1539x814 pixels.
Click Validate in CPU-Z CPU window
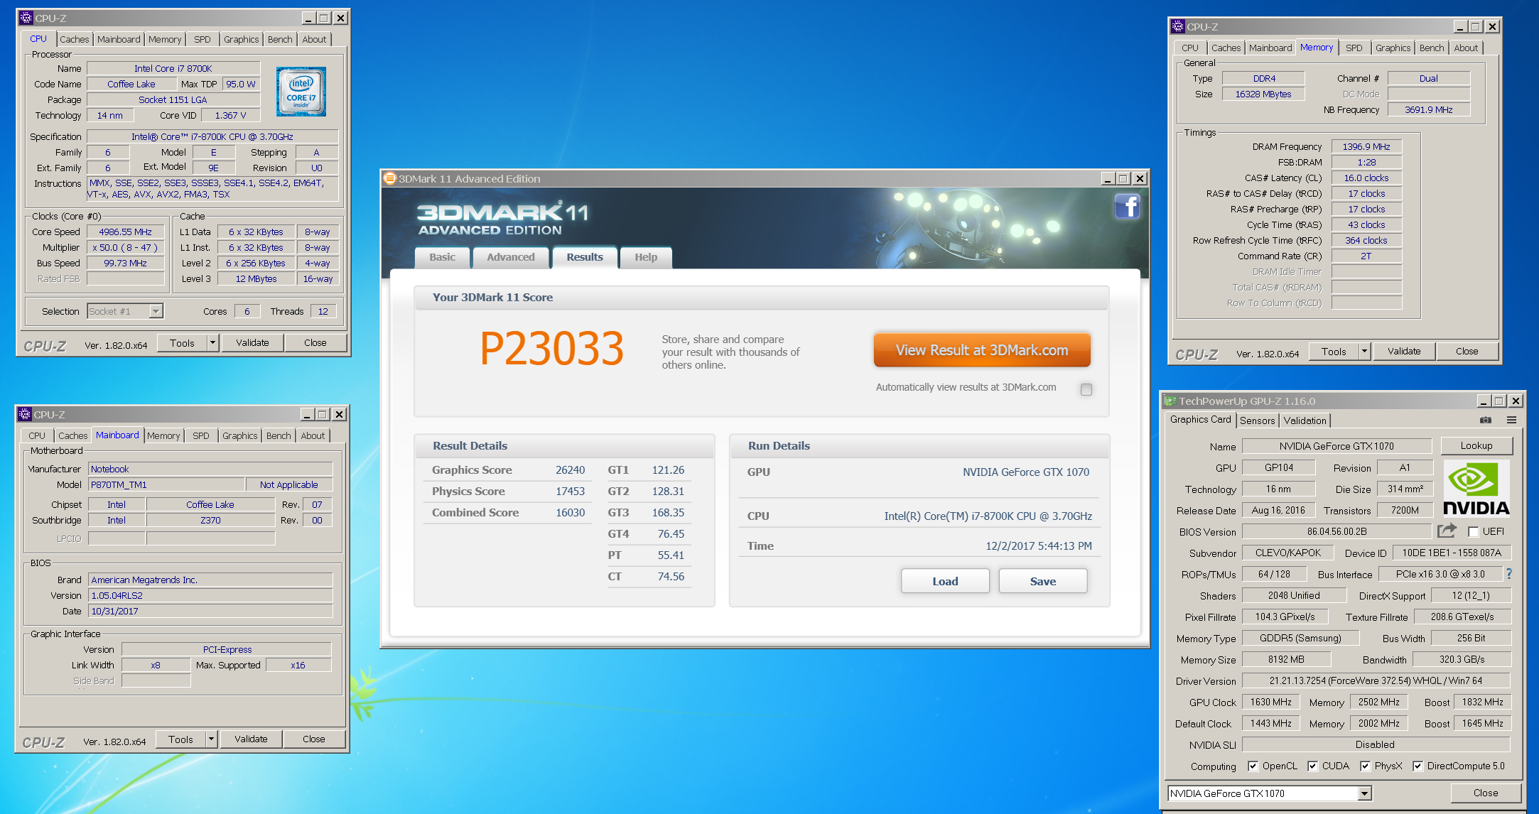pos(252,343)
